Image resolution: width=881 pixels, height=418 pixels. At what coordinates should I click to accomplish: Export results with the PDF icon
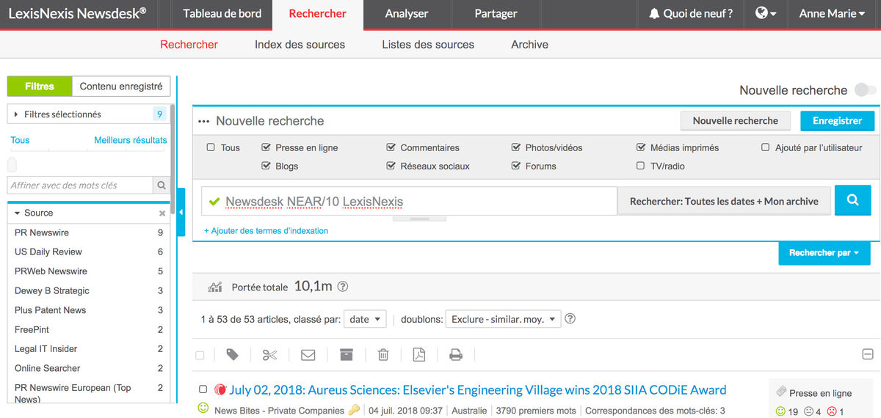pyautogui.click(x=418, y=355)
